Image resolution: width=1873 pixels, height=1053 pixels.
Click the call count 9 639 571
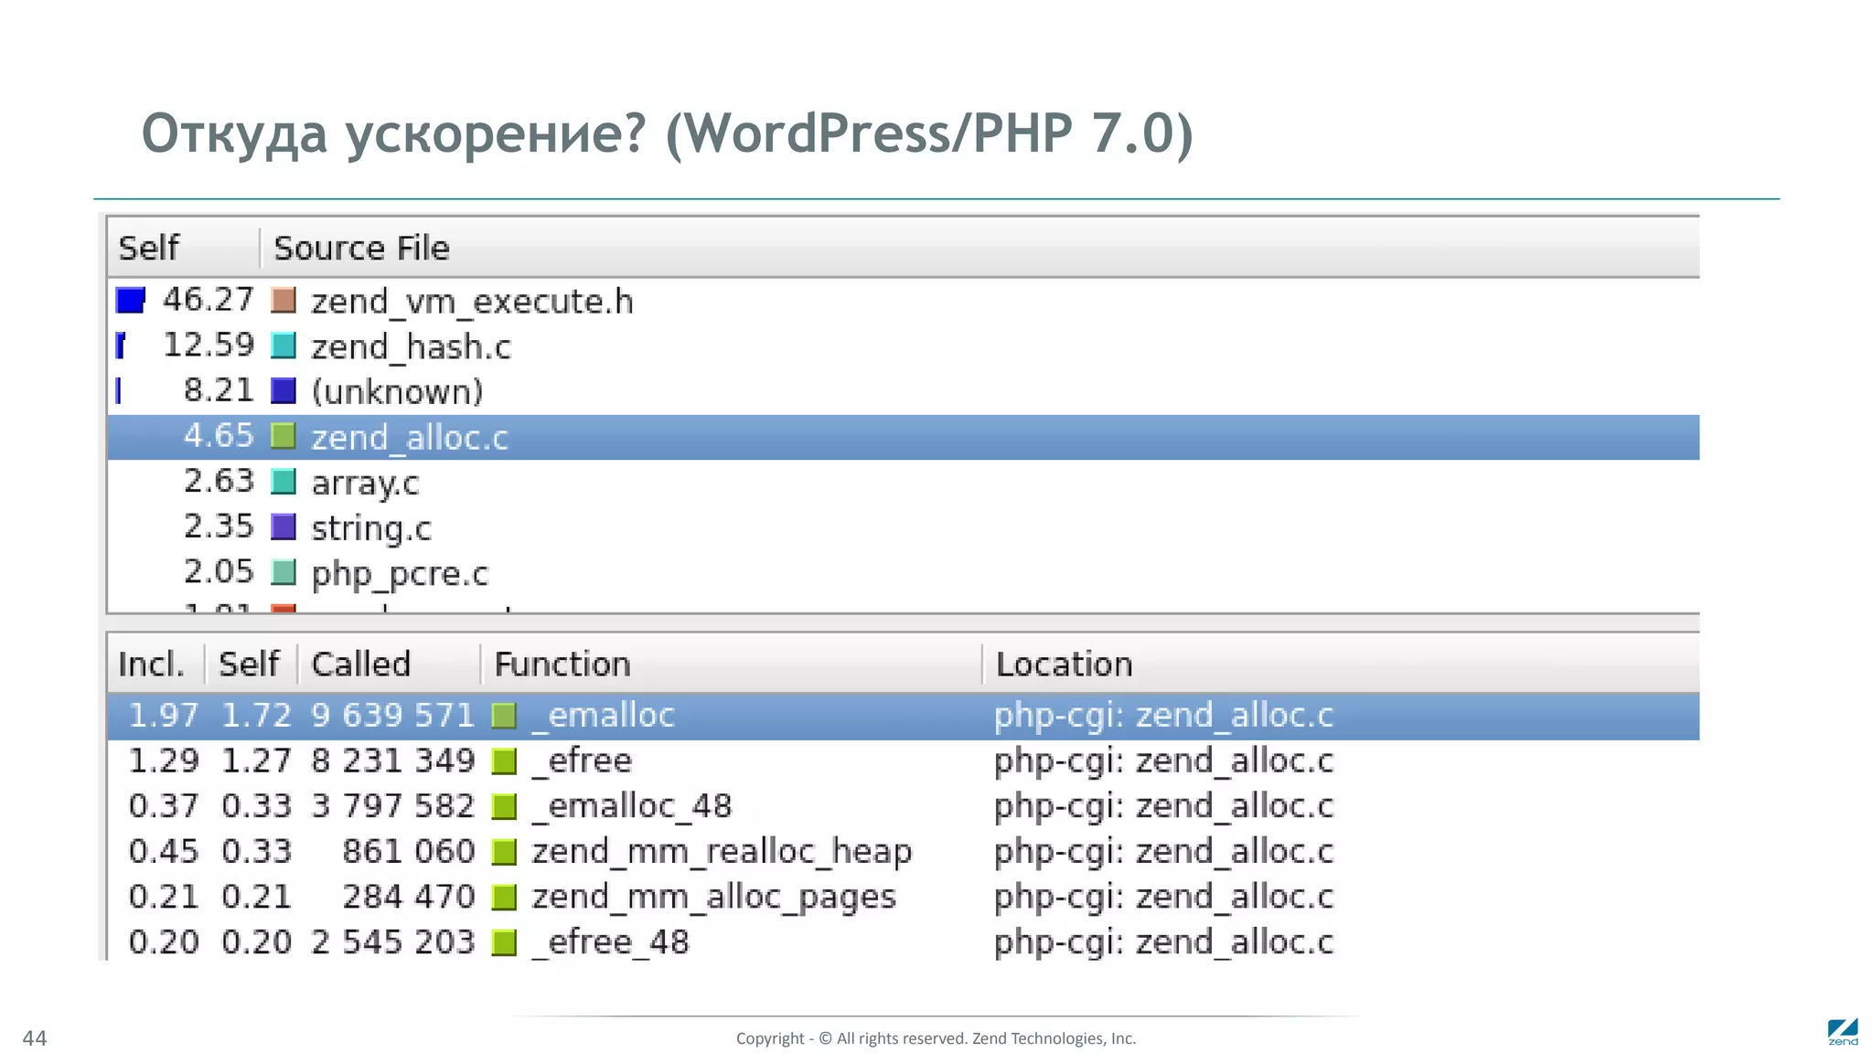pyautogui.click(x=393, y=715)
